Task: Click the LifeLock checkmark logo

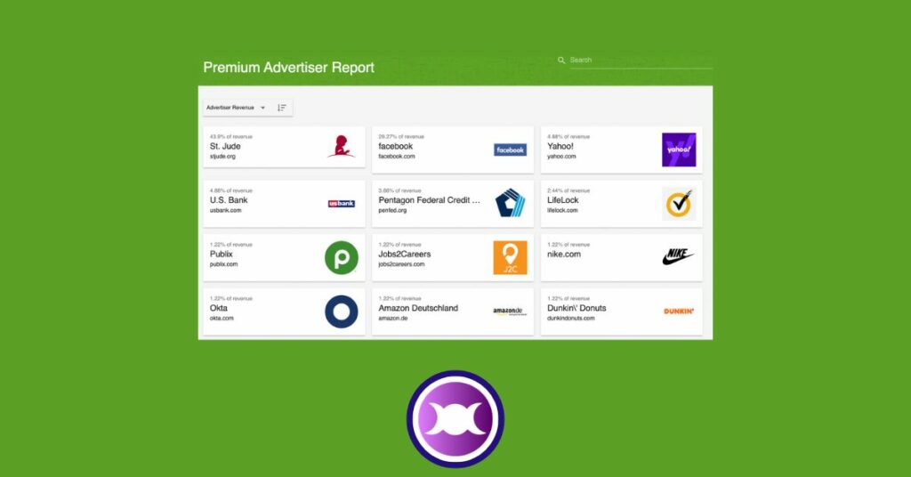Action: [x=679, y=204]
